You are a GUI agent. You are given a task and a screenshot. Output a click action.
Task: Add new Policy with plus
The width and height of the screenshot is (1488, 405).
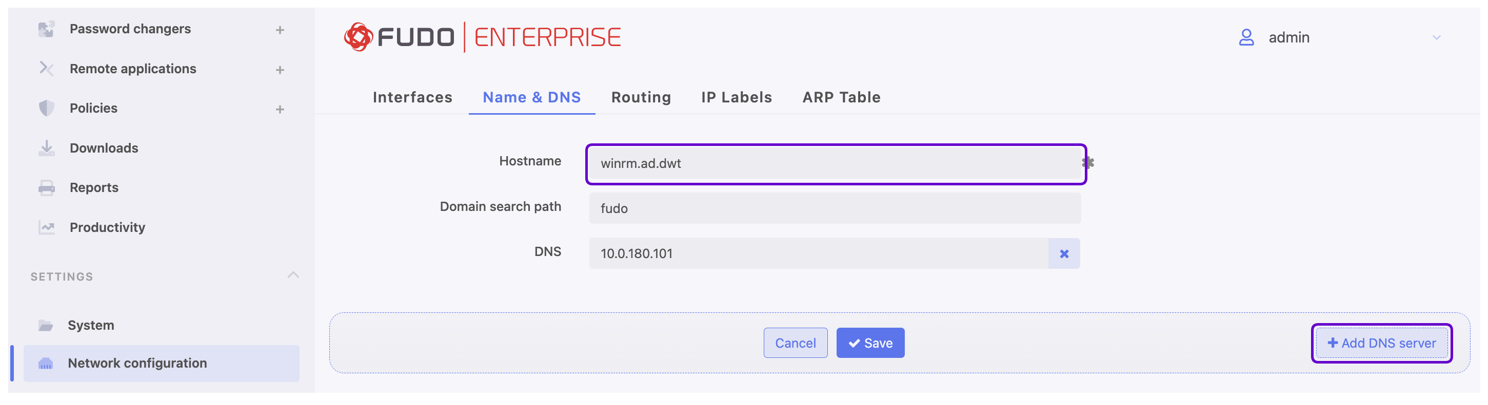pos(280,110)
